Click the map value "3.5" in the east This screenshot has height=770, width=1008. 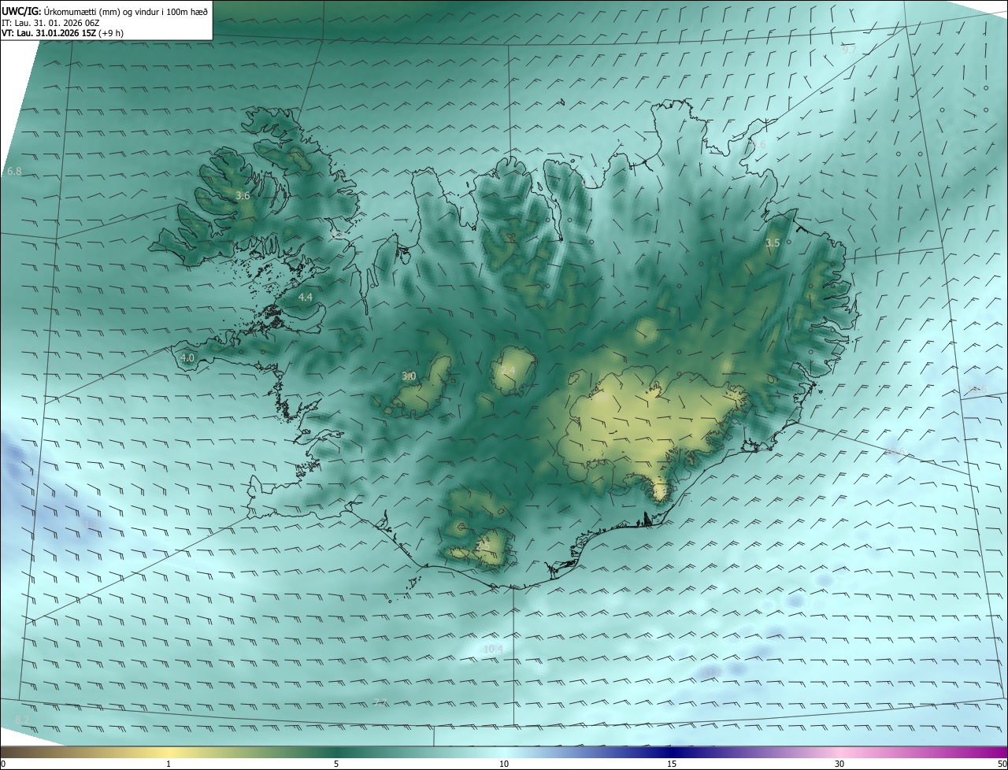[773, 243]
